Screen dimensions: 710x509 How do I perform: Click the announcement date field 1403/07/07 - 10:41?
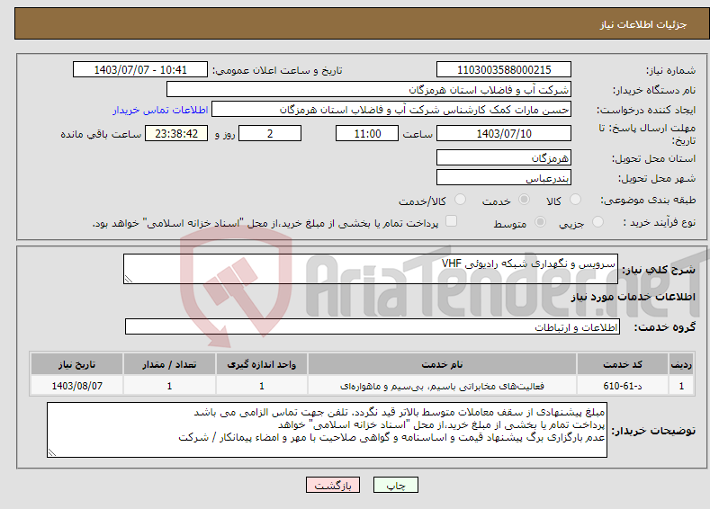click(x=140, y=69)
